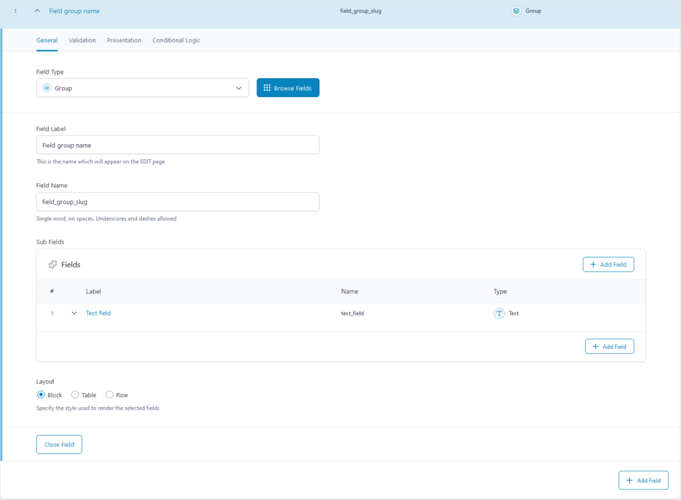Open the Text field label link
The image size is (681, 500).
click(x=98, y=313)
